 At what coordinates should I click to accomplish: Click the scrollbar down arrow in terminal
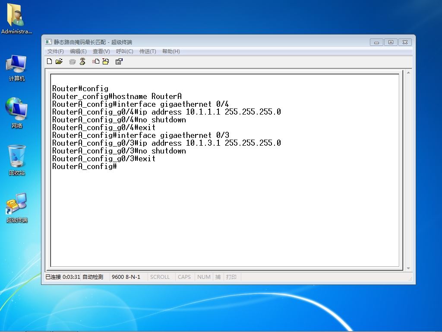[x=408, y=268]
